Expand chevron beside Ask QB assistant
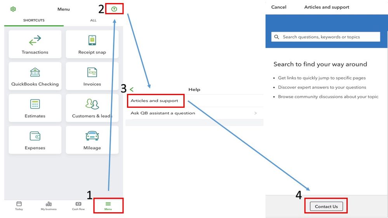388x218 pixels. tap(256, 113)
